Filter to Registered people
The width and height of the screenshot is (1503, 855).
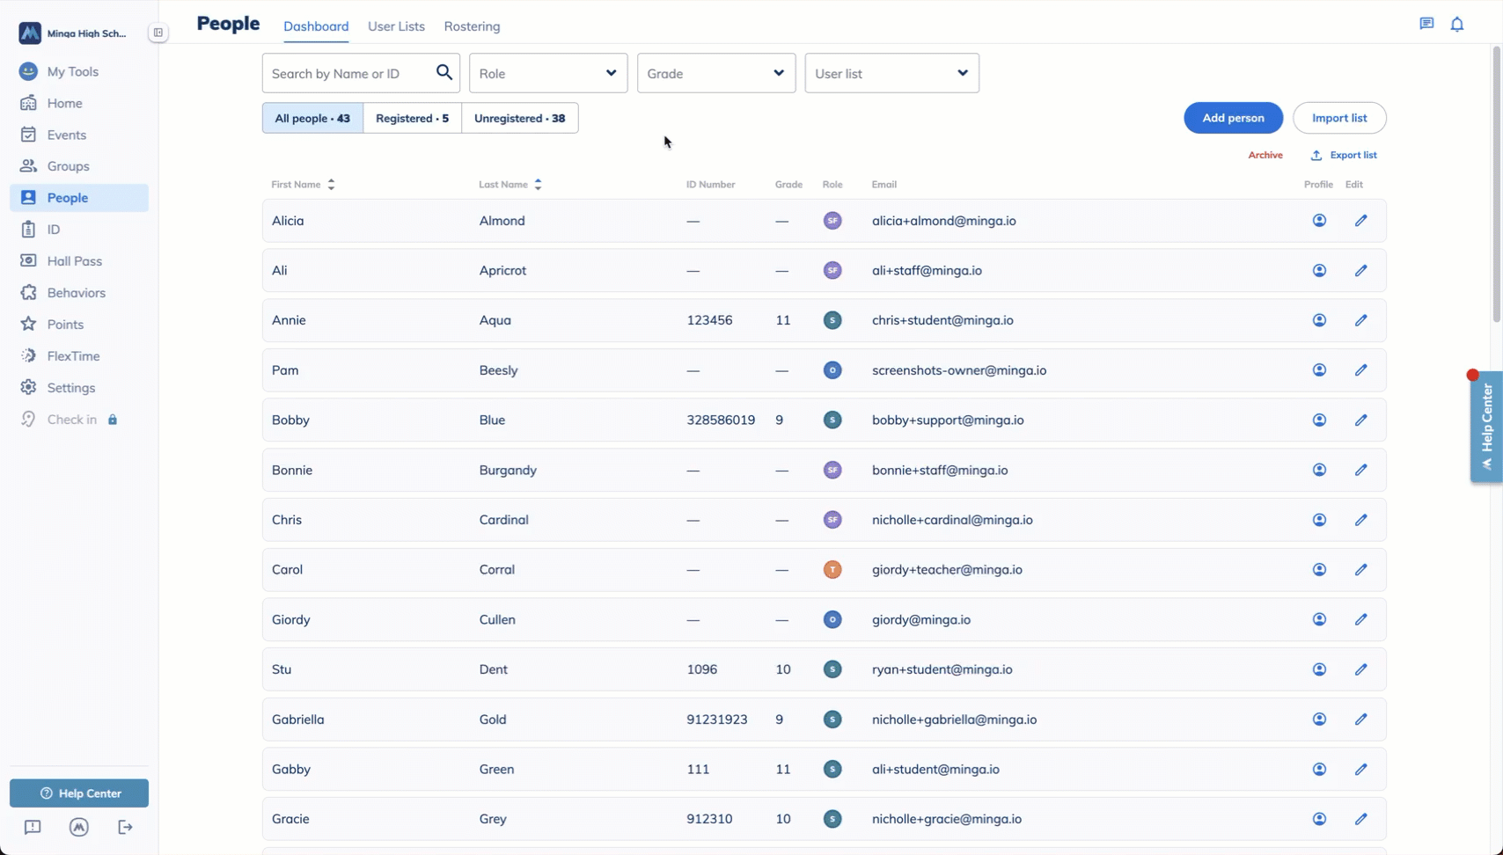pyautogui.click(x=412, y=118)
